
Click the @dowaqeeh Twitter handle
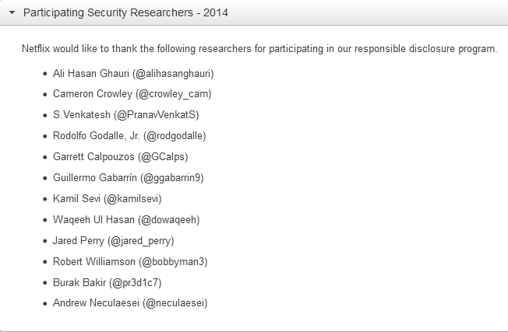tap(169, 220)
